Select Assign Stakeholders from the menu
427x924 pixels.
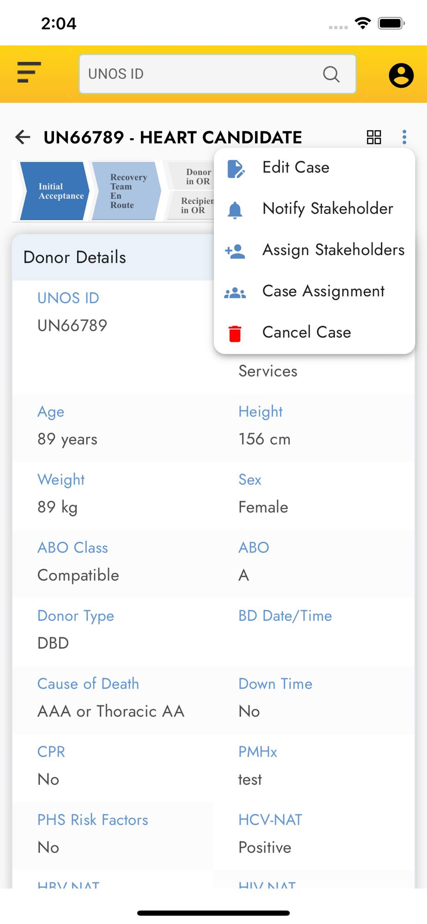click(x=333, y=250)
